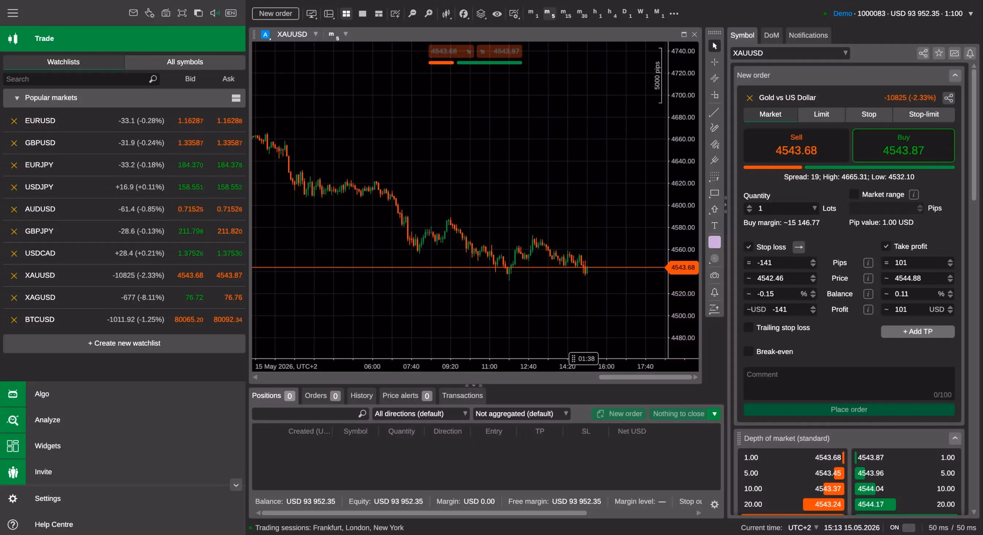
Task: Open the Algo section
Action: pyautogui.click(x=123, y=394)
